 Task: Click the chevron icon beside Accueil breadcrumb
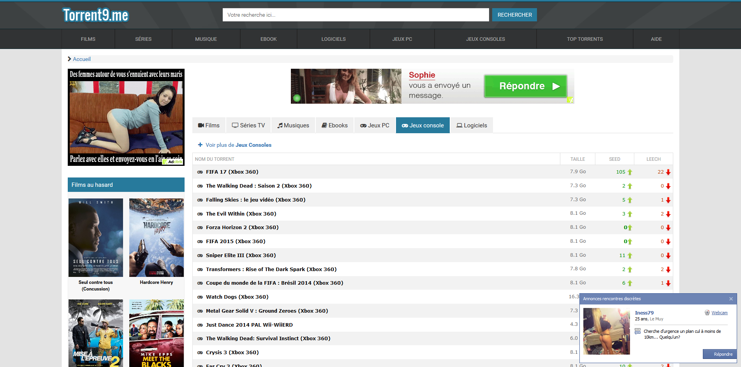point(69,59)
